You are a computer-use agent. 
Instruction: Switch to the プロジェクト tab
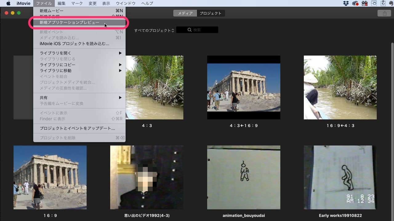click(x=211, y=13)
